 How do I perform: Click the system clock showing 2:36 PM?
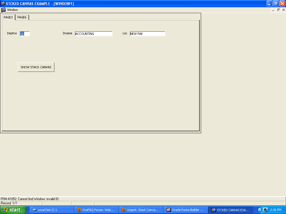coord(275,210)
